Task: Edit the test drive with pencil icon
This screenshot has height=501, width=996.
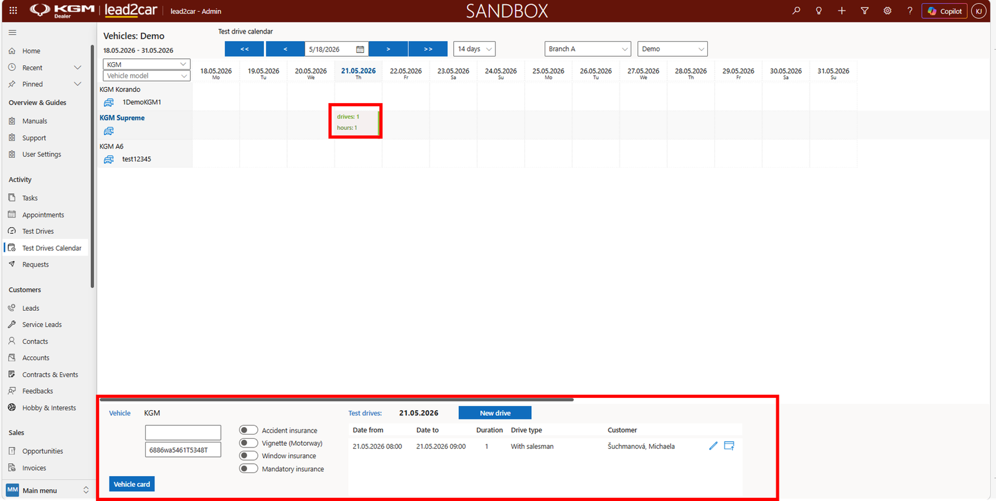Action: pos(713,446)
